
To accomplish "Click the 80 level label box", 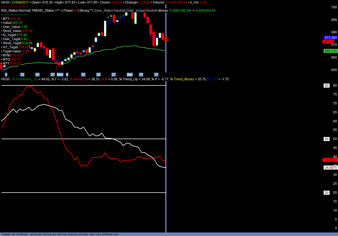I will 327,86.
